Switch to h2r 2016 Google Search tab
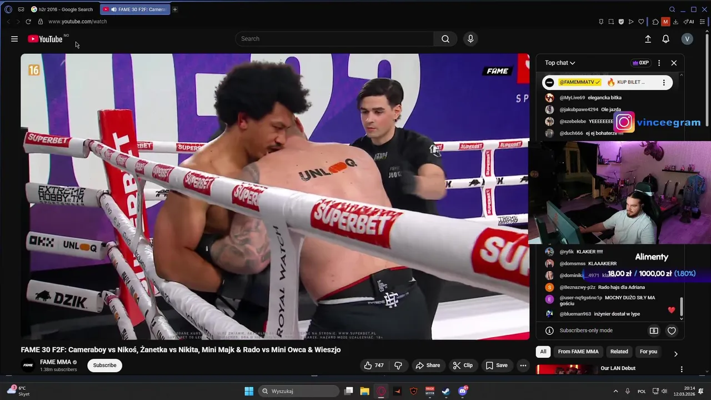 62,9
